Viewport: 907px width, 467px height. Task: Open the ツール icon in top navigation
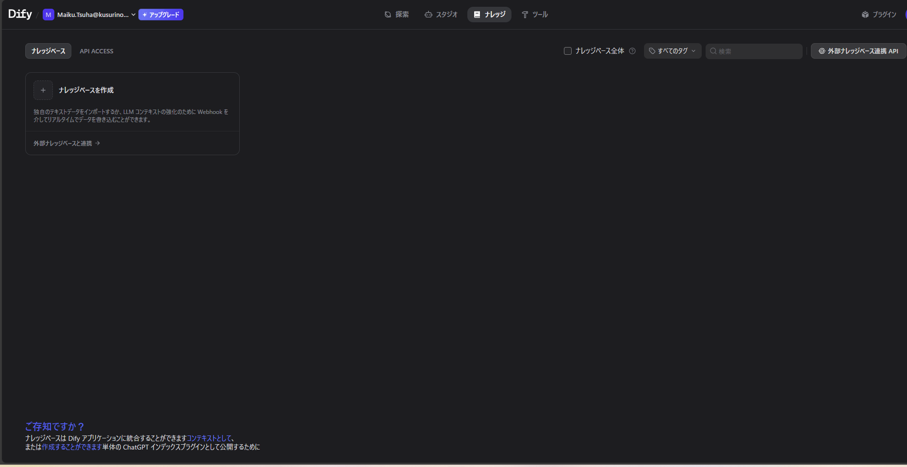point(524,15)
